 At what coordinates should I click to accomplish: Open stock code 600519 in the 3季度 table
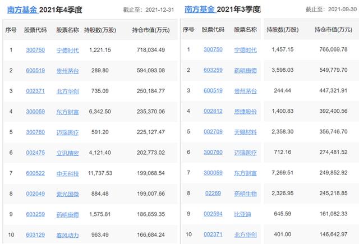pyautogui.click(x=213, y=91)
